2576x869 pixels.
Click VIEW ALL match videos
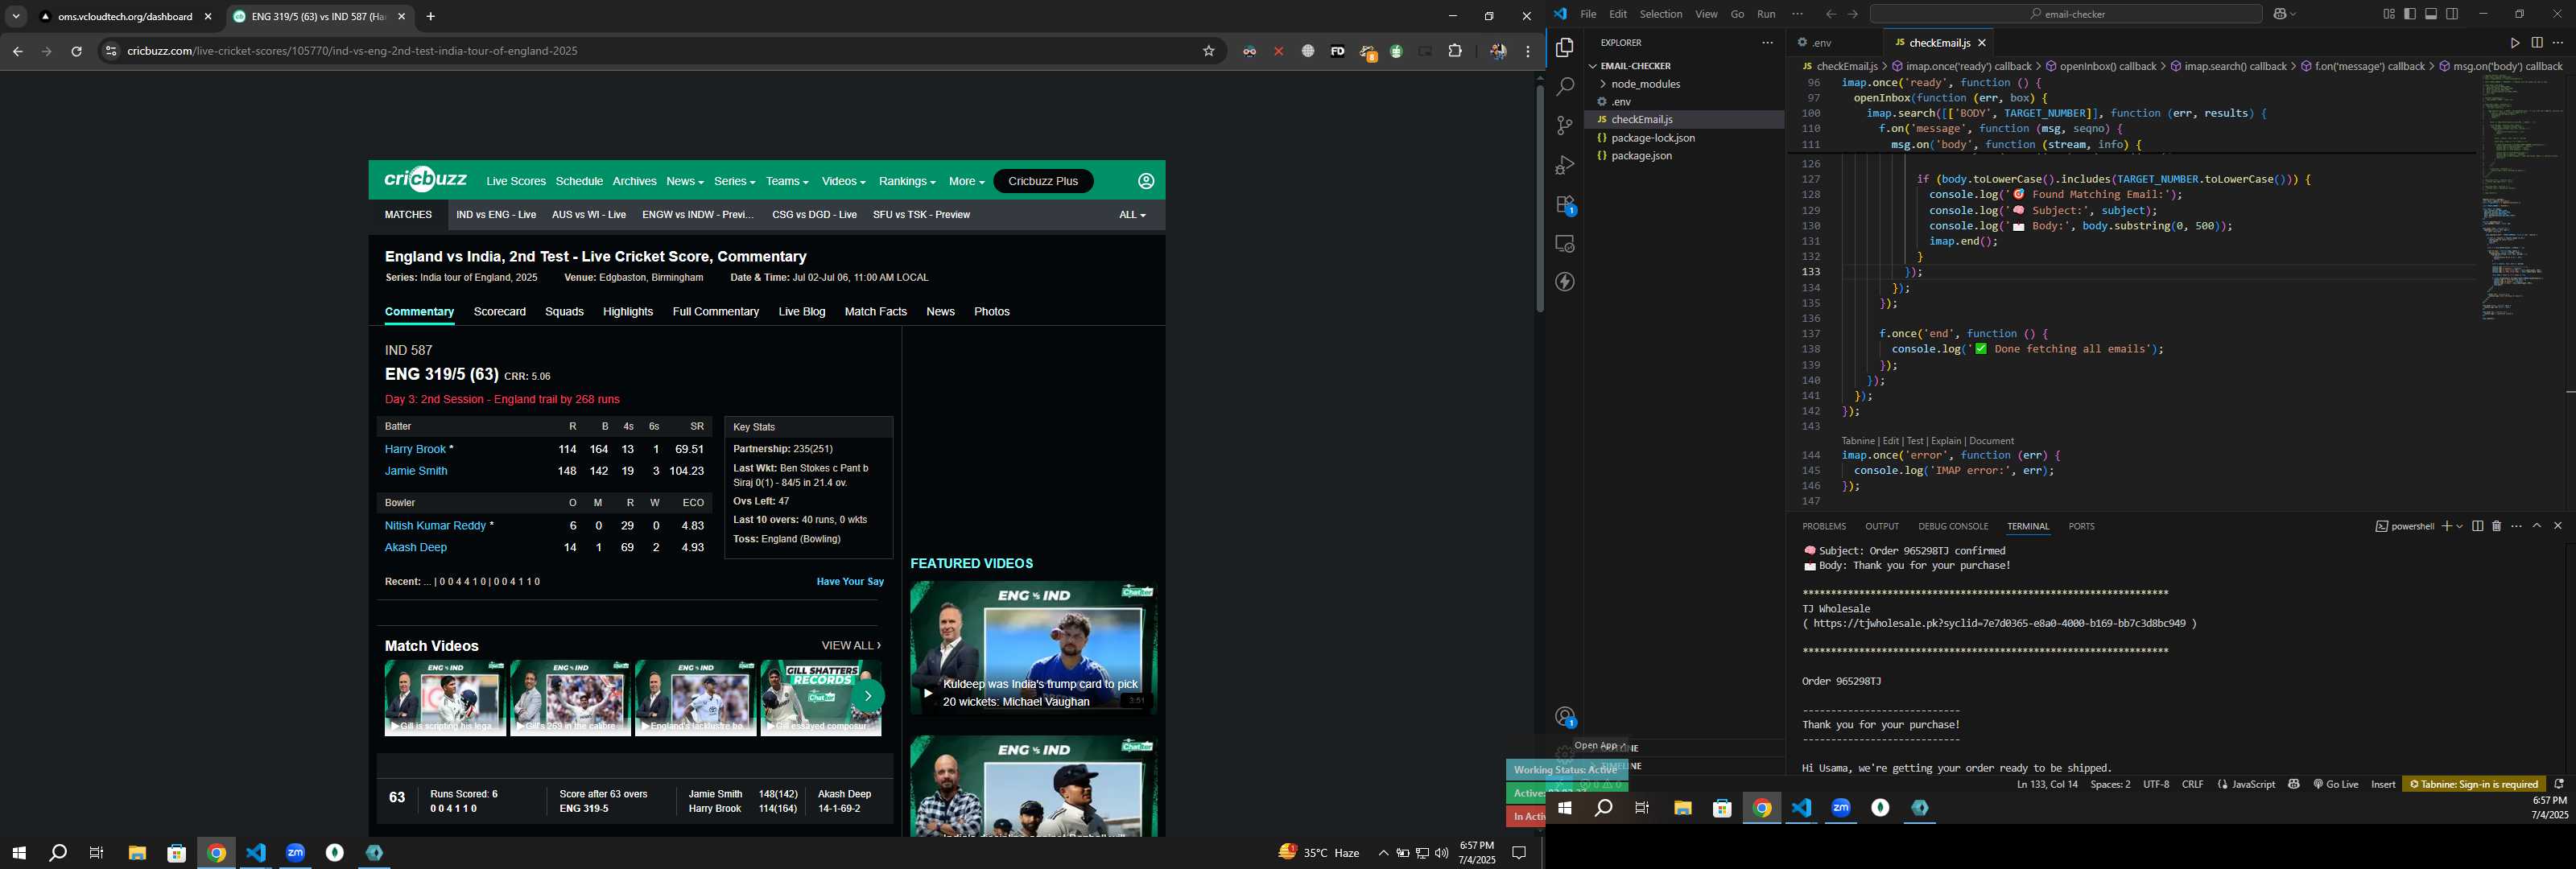click(850, 646)
